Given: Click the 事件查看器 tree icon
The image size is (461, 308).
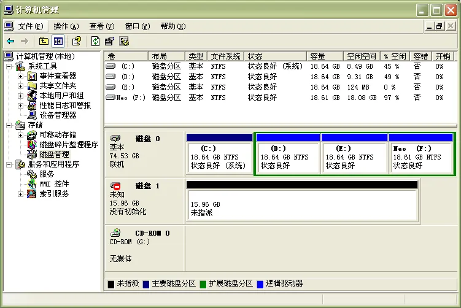Looking at the screenshot, I should pos(32,76).
